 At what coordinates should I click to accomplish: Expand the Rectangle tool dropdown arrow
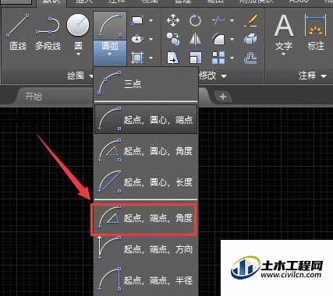(151, 20)
